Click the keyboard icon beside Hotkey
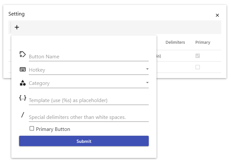Viewport: 231px width, 162px height. (x=23, y=69)
